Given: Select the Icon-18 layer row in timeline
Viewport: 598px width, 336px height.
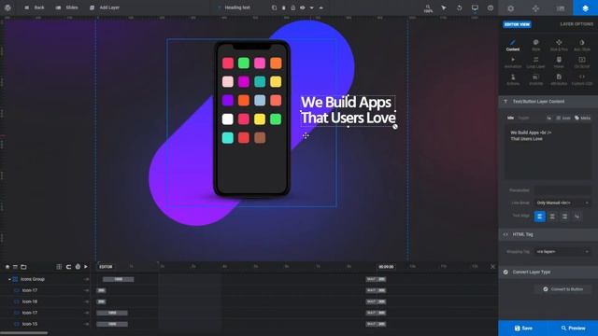Looking at the screenshot, I should click(46, 301).
